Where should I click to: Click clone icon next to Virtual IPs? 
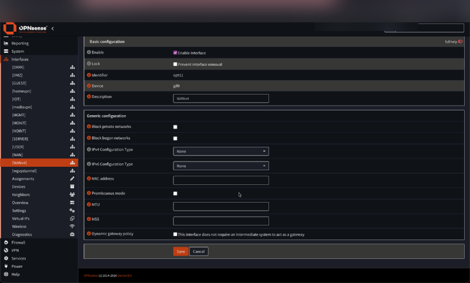[x=72, y=218]
